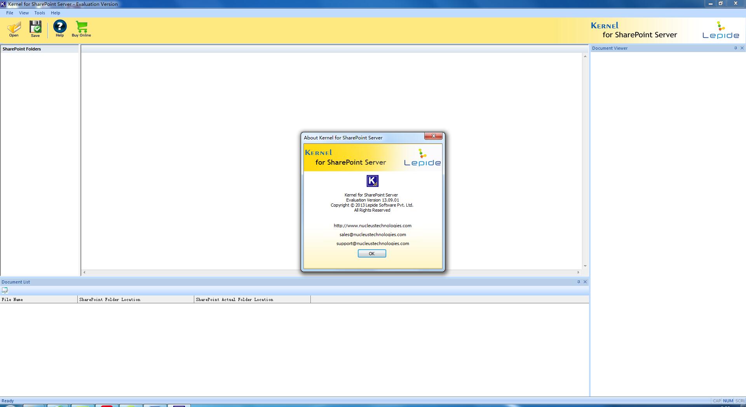This screenshot has width=746, height=407.
Task: Close the Document Viewer panel
Action: point(742,48)
